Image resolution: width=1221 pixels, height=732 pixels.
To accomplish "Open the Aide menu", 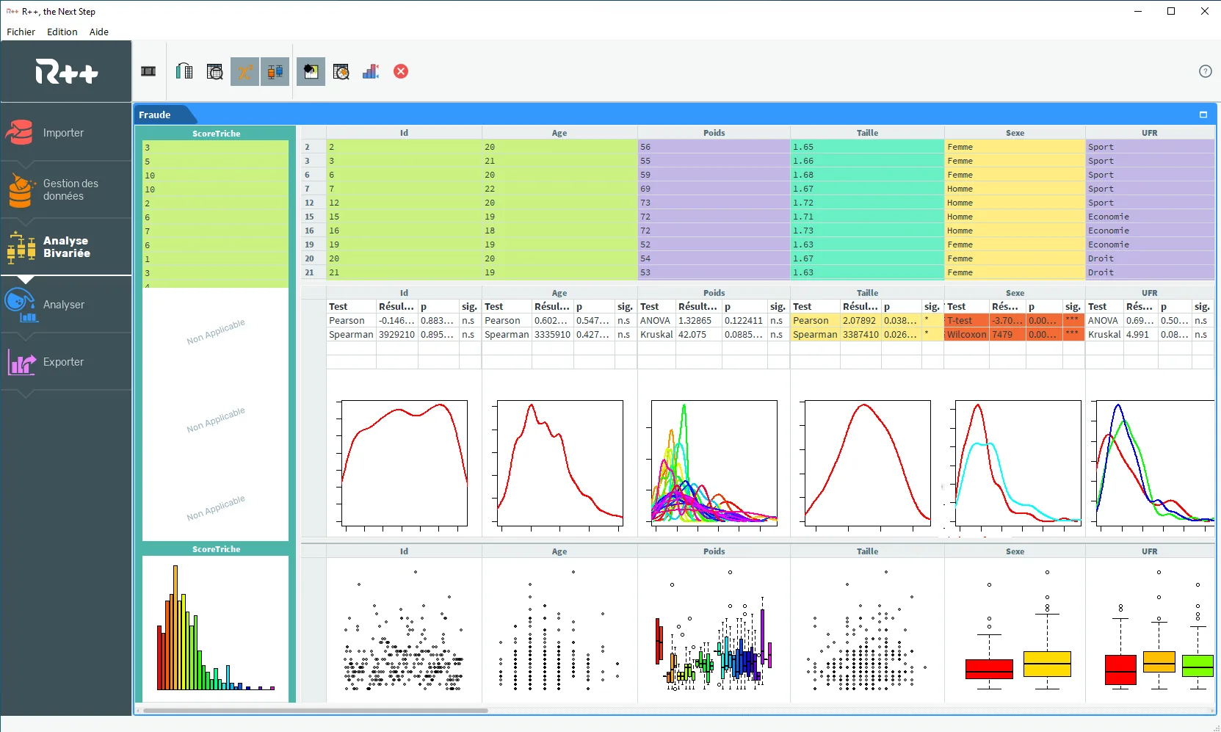I will (99, 32).
